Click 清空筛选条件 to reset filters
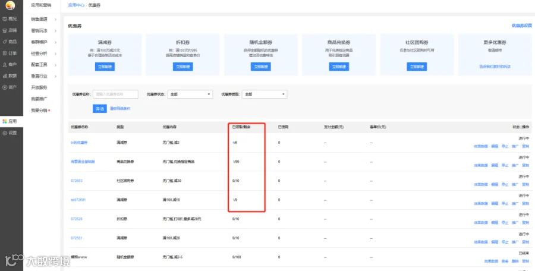The height and width of the screenshot is (271, 535). pyautogui.click(x=119, y=109)
